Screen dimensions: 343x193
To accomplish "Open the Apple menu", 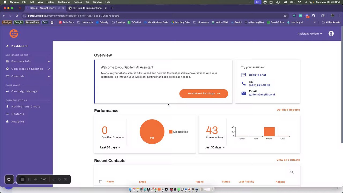I will 5,2.
